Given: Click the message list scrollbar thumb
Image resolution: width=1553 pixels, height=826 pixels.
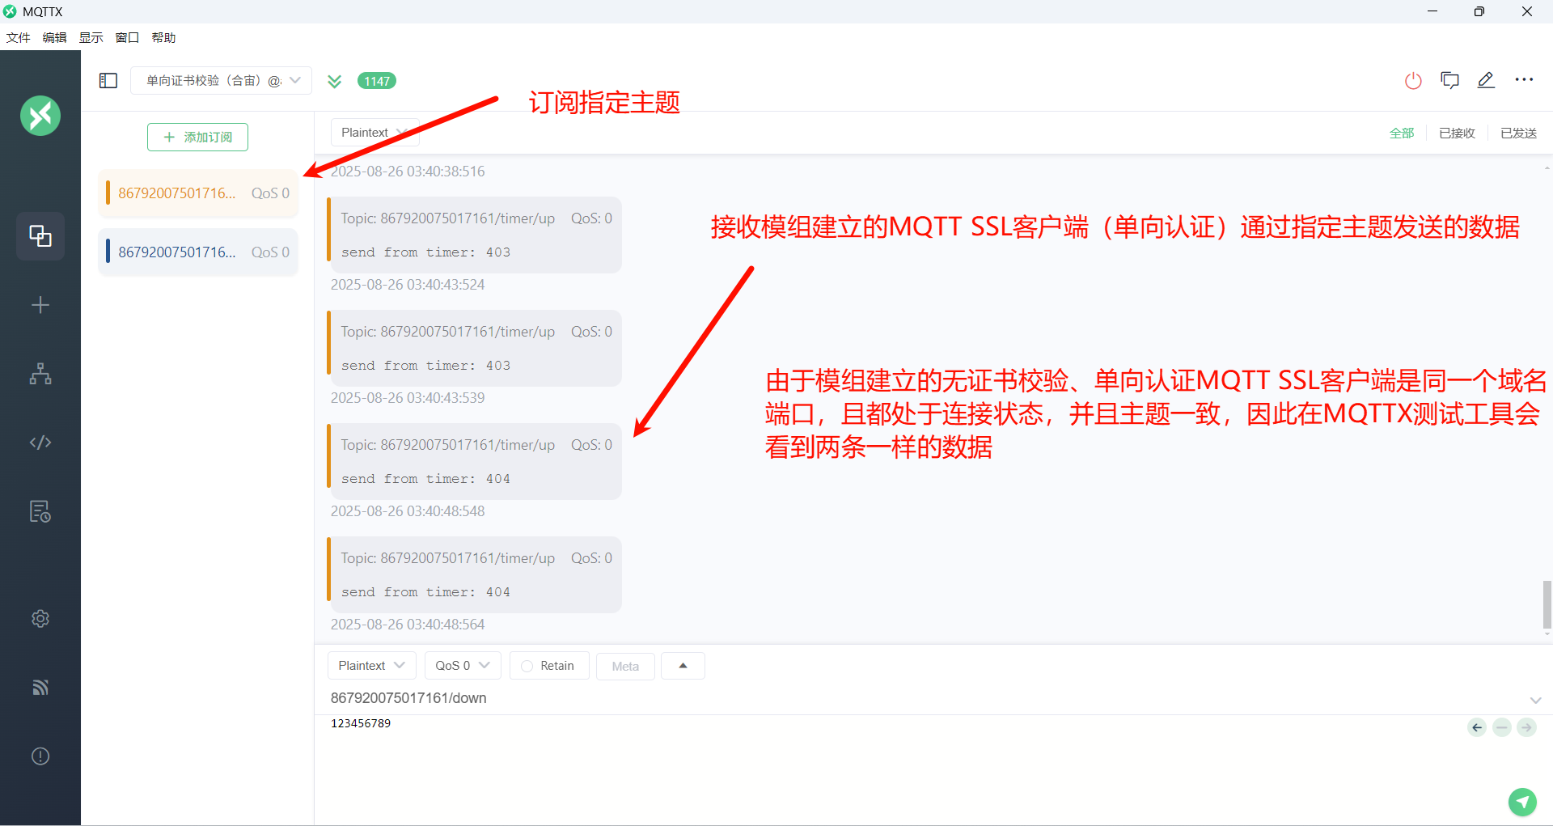Looking at the screenshot, I should (x=1547, y=604).
